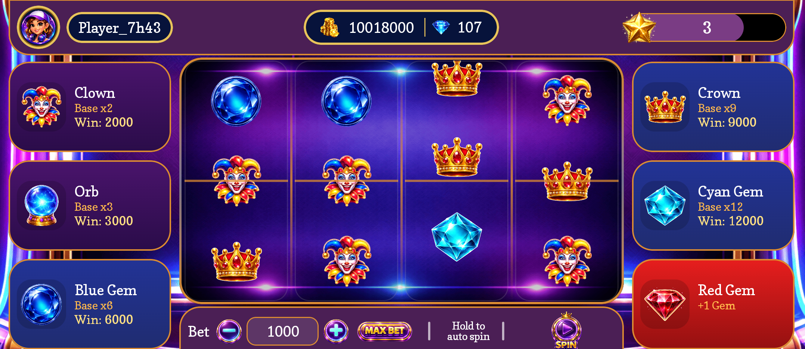The width and height of the screenshot is (805, 349).
Task: Tap the blue gem atop the first reel
Action: pos(236,101)
